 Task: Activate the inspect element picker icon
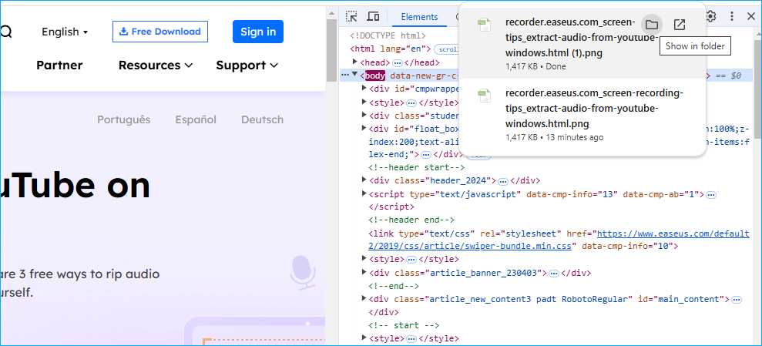(x=351, y=16)
